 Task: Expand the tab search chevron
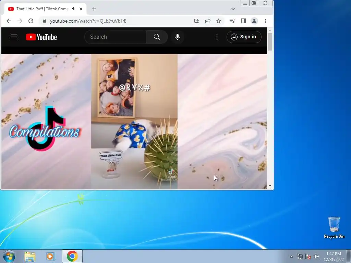point(233,9)
